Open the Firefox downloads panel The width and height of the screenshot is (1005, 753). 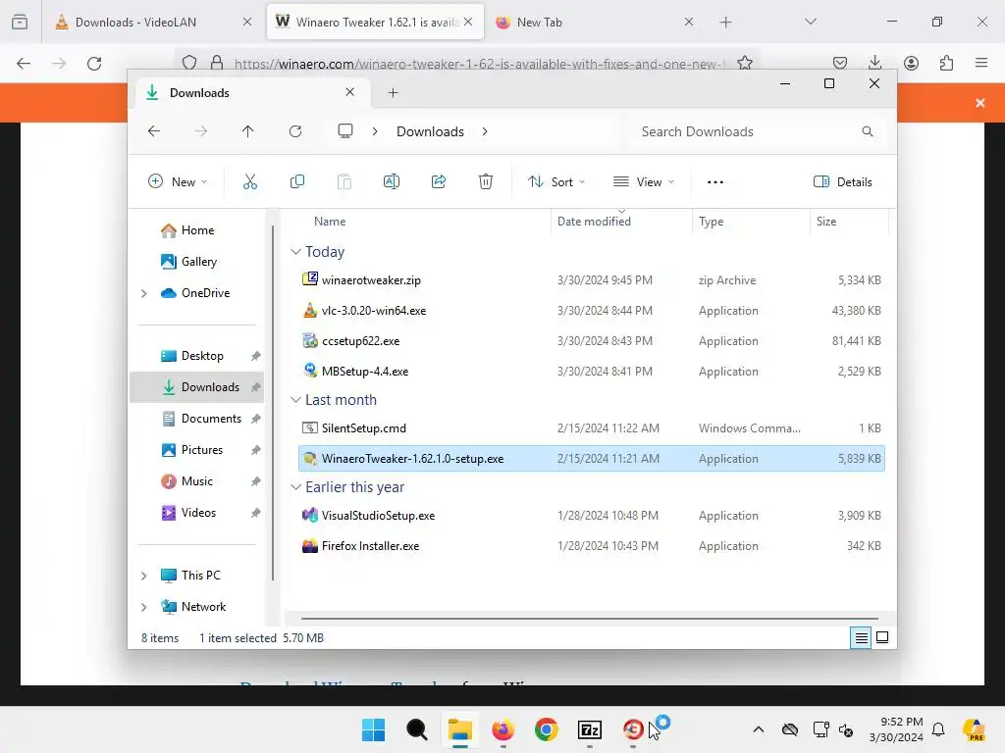coord(874,63)
